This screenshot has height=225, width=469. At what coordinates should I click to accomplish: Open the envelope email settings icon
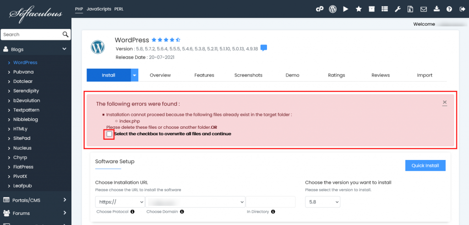click(x=424, y=9)
